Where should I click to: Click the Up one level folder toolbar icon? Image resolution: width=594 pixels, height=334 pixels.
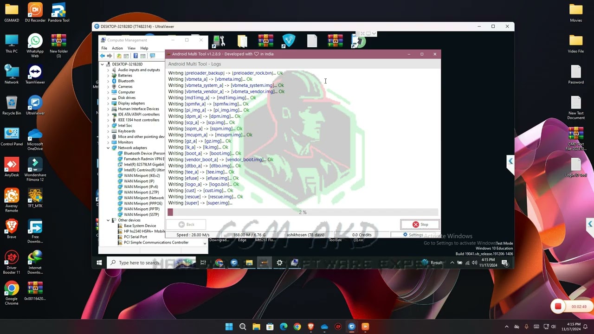[x=119, y=56]
